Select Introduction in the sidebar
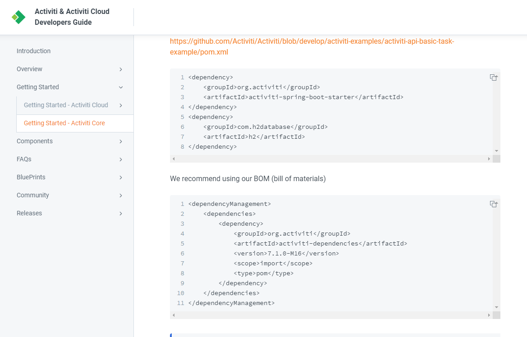Image resolution: width=527 pixels, height=337 pixels. (33, 51)
